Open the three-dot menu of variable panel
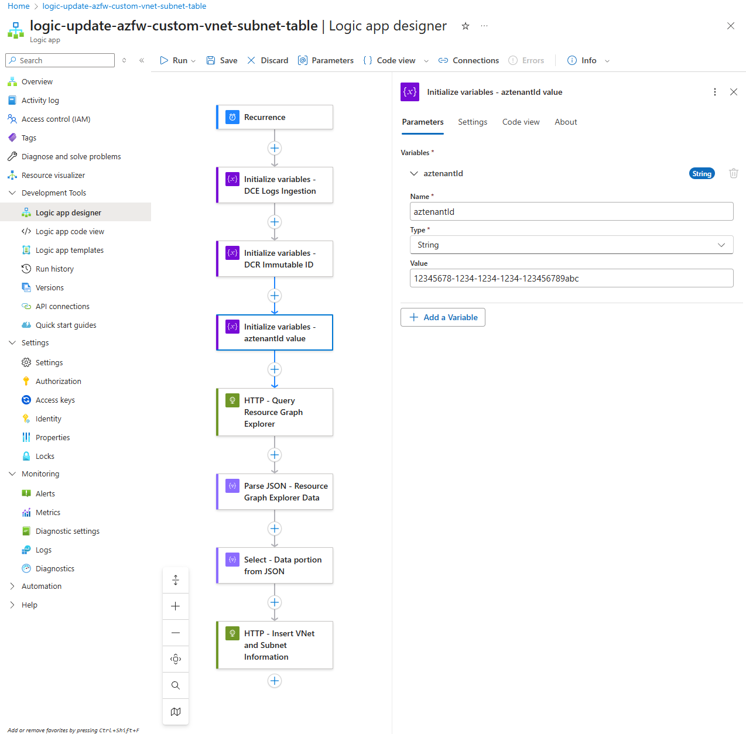 click(714, 92)
